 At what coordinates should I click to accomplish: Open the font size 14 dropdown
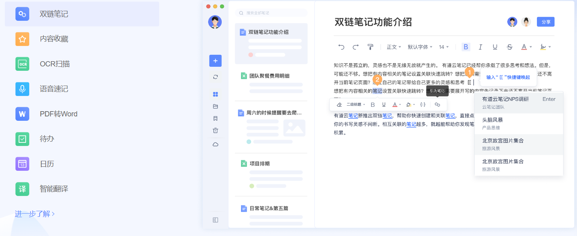(444, 47)
